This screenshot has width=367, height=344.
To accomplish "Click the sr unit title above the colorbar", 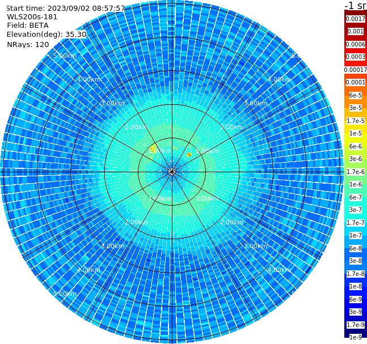I will pos(356,5).
